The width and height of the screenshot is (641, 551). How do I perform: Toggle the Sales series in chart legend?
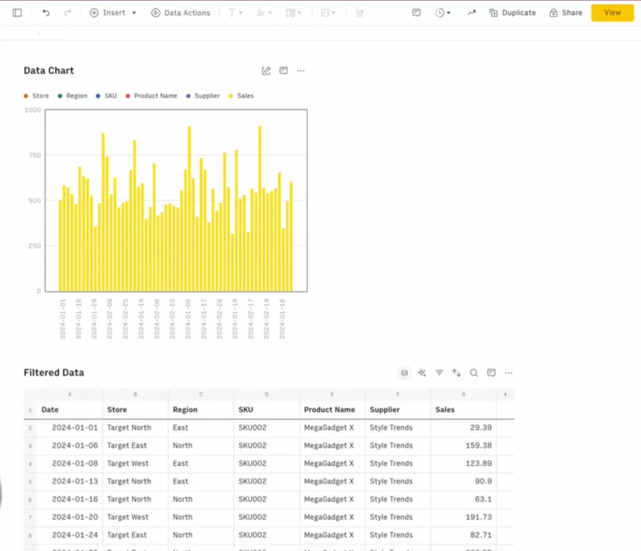pos(241,96)
